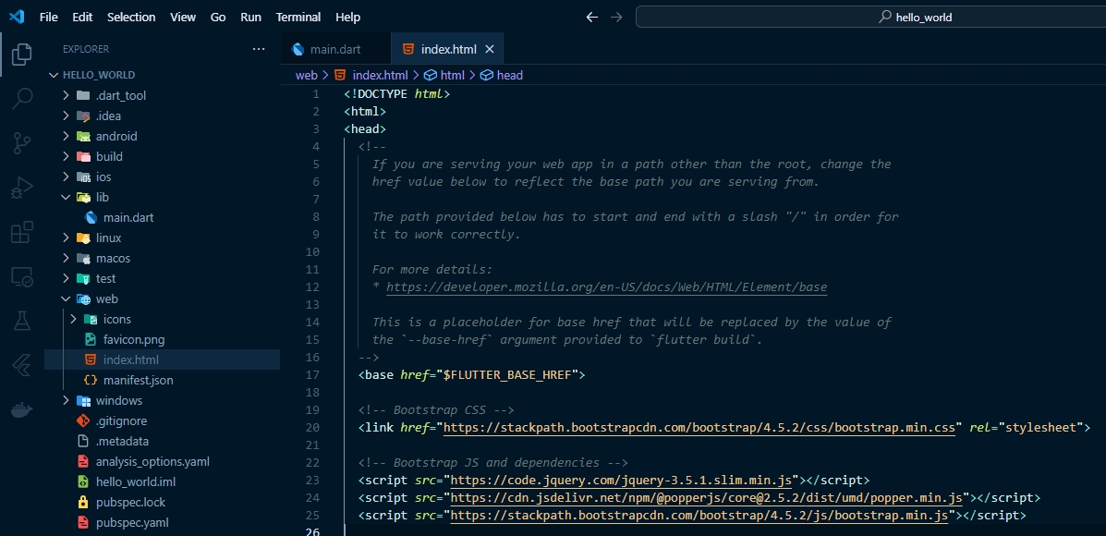Open the Edit menu
Viewport: 1106px width, 536px height.
[x=82, y=17]
